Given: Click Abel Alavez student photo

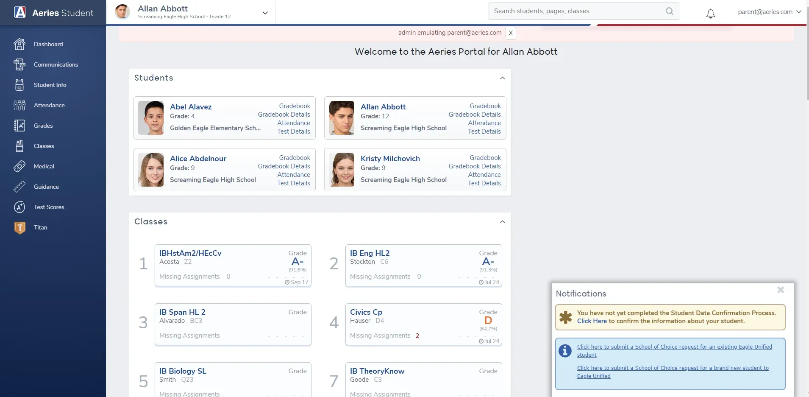Looking at the screenshot, I should click(151, 118).
